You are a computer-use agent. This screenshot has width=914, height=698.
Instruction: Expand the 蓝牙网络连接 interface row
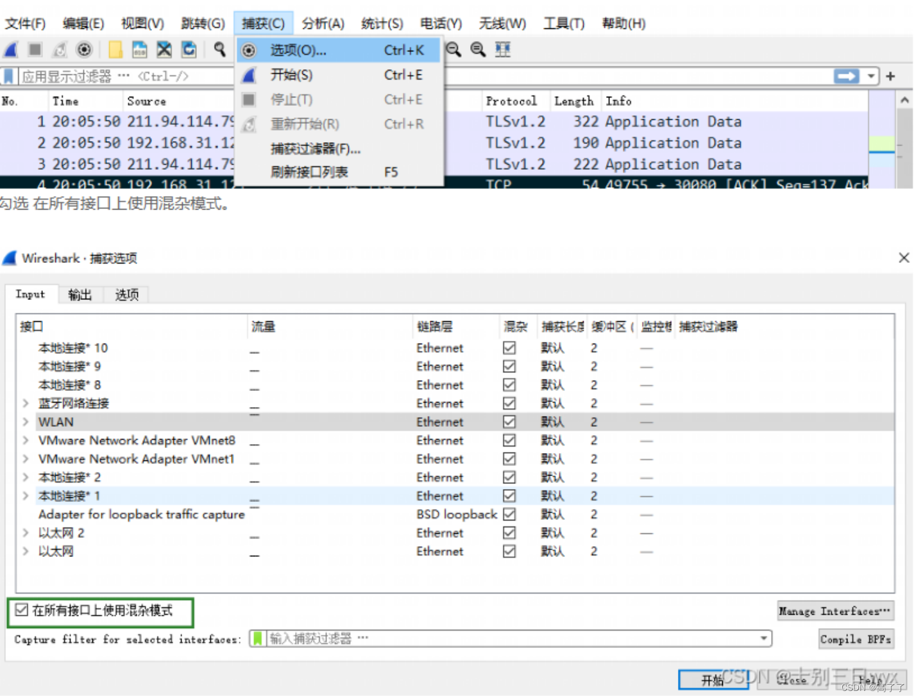coord(26,403)
